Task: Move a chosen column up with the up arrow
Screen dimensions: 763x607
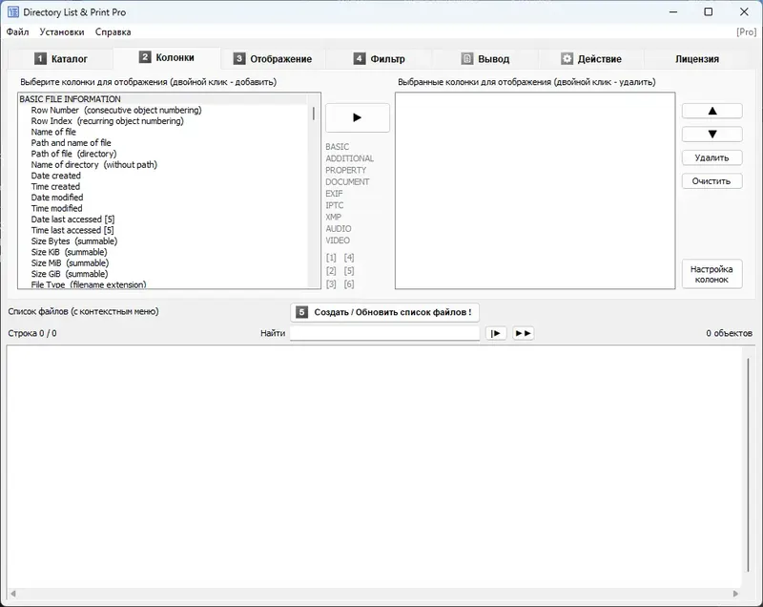Action: (x=711, y=110)
